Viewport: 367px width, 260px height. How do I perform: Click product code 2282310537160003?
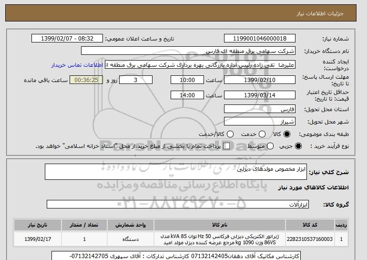pos(310,239)
